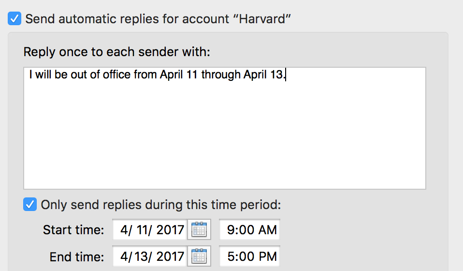The height and width of the screenshot is (271, 463).
Task: Open the Start time calendar picker icon
Action: (199, 229)
